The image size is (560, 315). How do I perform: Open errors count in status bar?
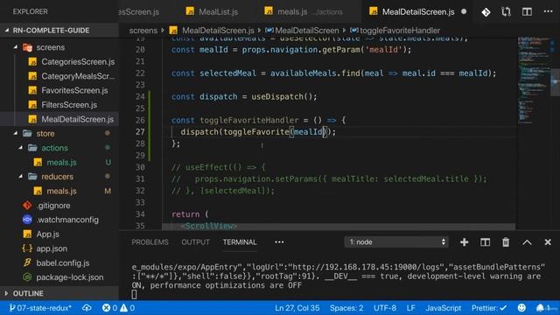(x=109, y=308)
